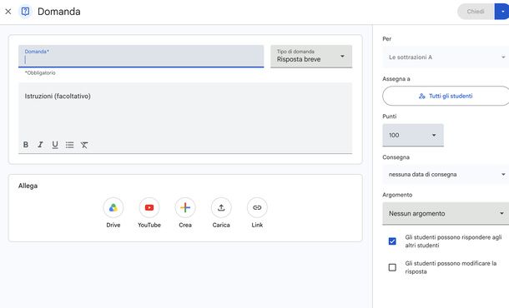Image resolution: width=509 pixels, height=308 pixels.
Task: Insert a bulleted list in instructions
Action: pos(69,145)
